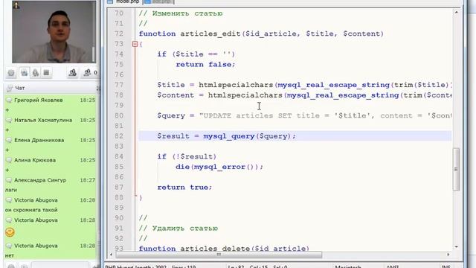The image size is (476, 268).
Task: Collapse the code fold marker at line 73
Action: pos(135,44)
